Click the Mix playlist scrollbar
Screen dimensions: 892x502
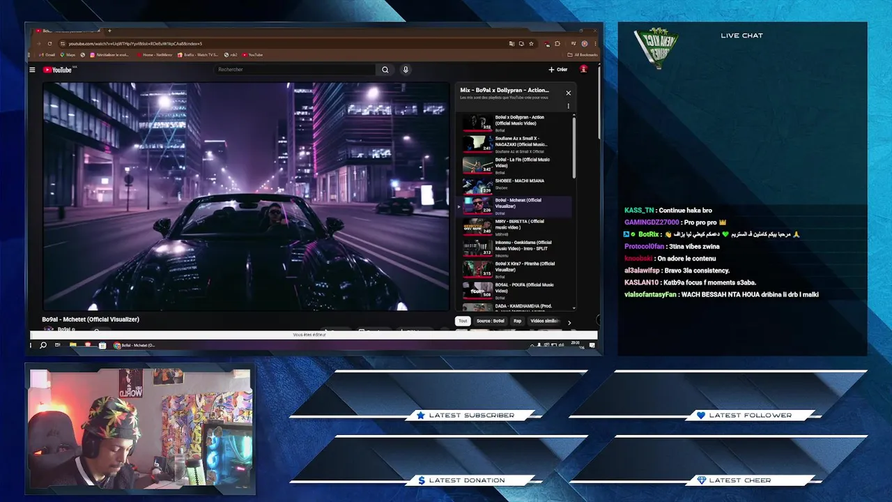click(x=574, y=146)
